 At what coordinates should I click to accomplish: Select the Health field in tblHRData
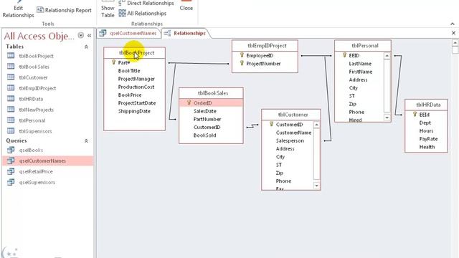(427, 147)
